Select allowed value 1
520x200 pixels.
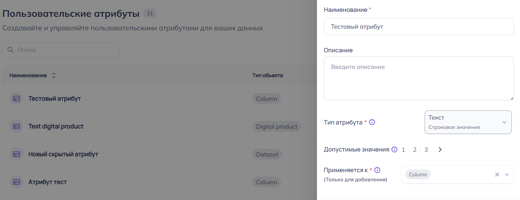[403, 150]
